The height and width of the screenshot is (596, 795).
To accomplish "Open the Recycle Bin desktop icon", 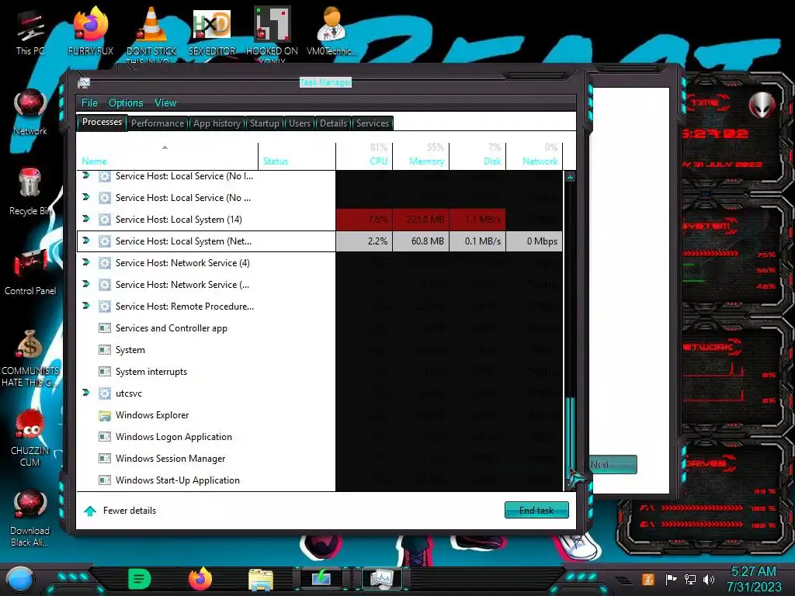I will click(30, 192).
